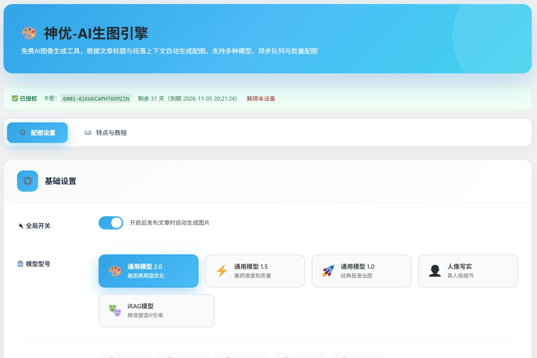537x358 pixels.
Task: Click the 解绑本设备 link
Action: (261, 99)
